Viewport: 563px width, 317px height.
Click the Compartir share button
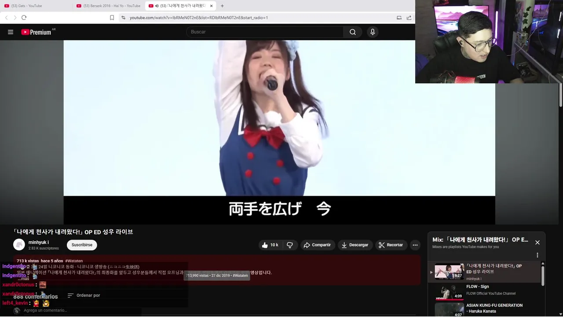[318, 245]
